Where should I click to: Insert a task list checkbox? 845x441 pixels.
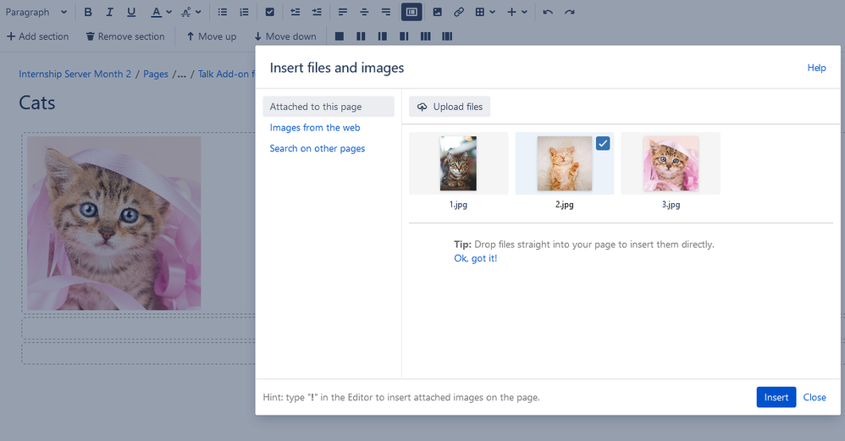(x=270, y=12)
